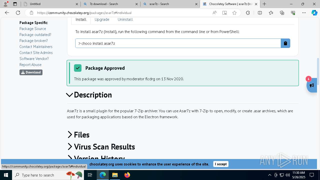Viewport: 320px width, 180px height.
Task: Click the Package broken? link
Action: point(33,41)
